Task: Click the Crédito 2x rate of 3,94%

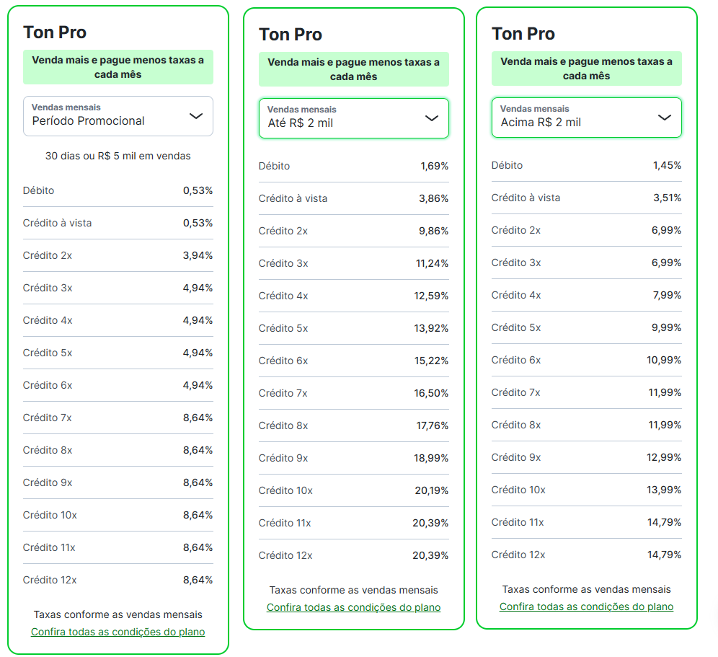Action: point(198,256)
